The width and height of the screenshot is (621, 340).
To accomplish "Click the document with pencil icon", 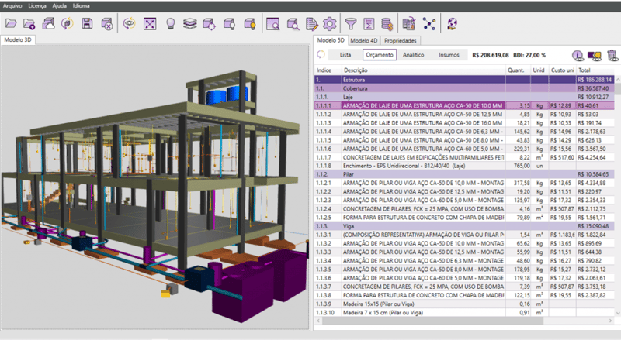I will (x=312, y=24).
